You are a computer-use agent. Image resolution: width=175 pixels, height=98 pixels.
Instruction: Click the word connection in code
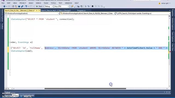click(66, 19)
